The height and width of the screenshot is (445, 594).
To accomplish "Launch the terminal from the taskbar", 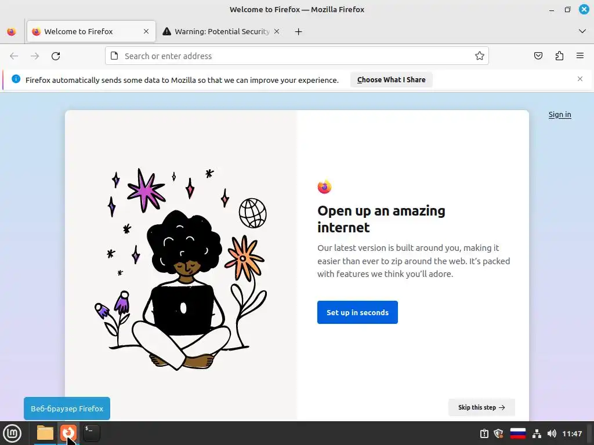I will tap(91, 433).
